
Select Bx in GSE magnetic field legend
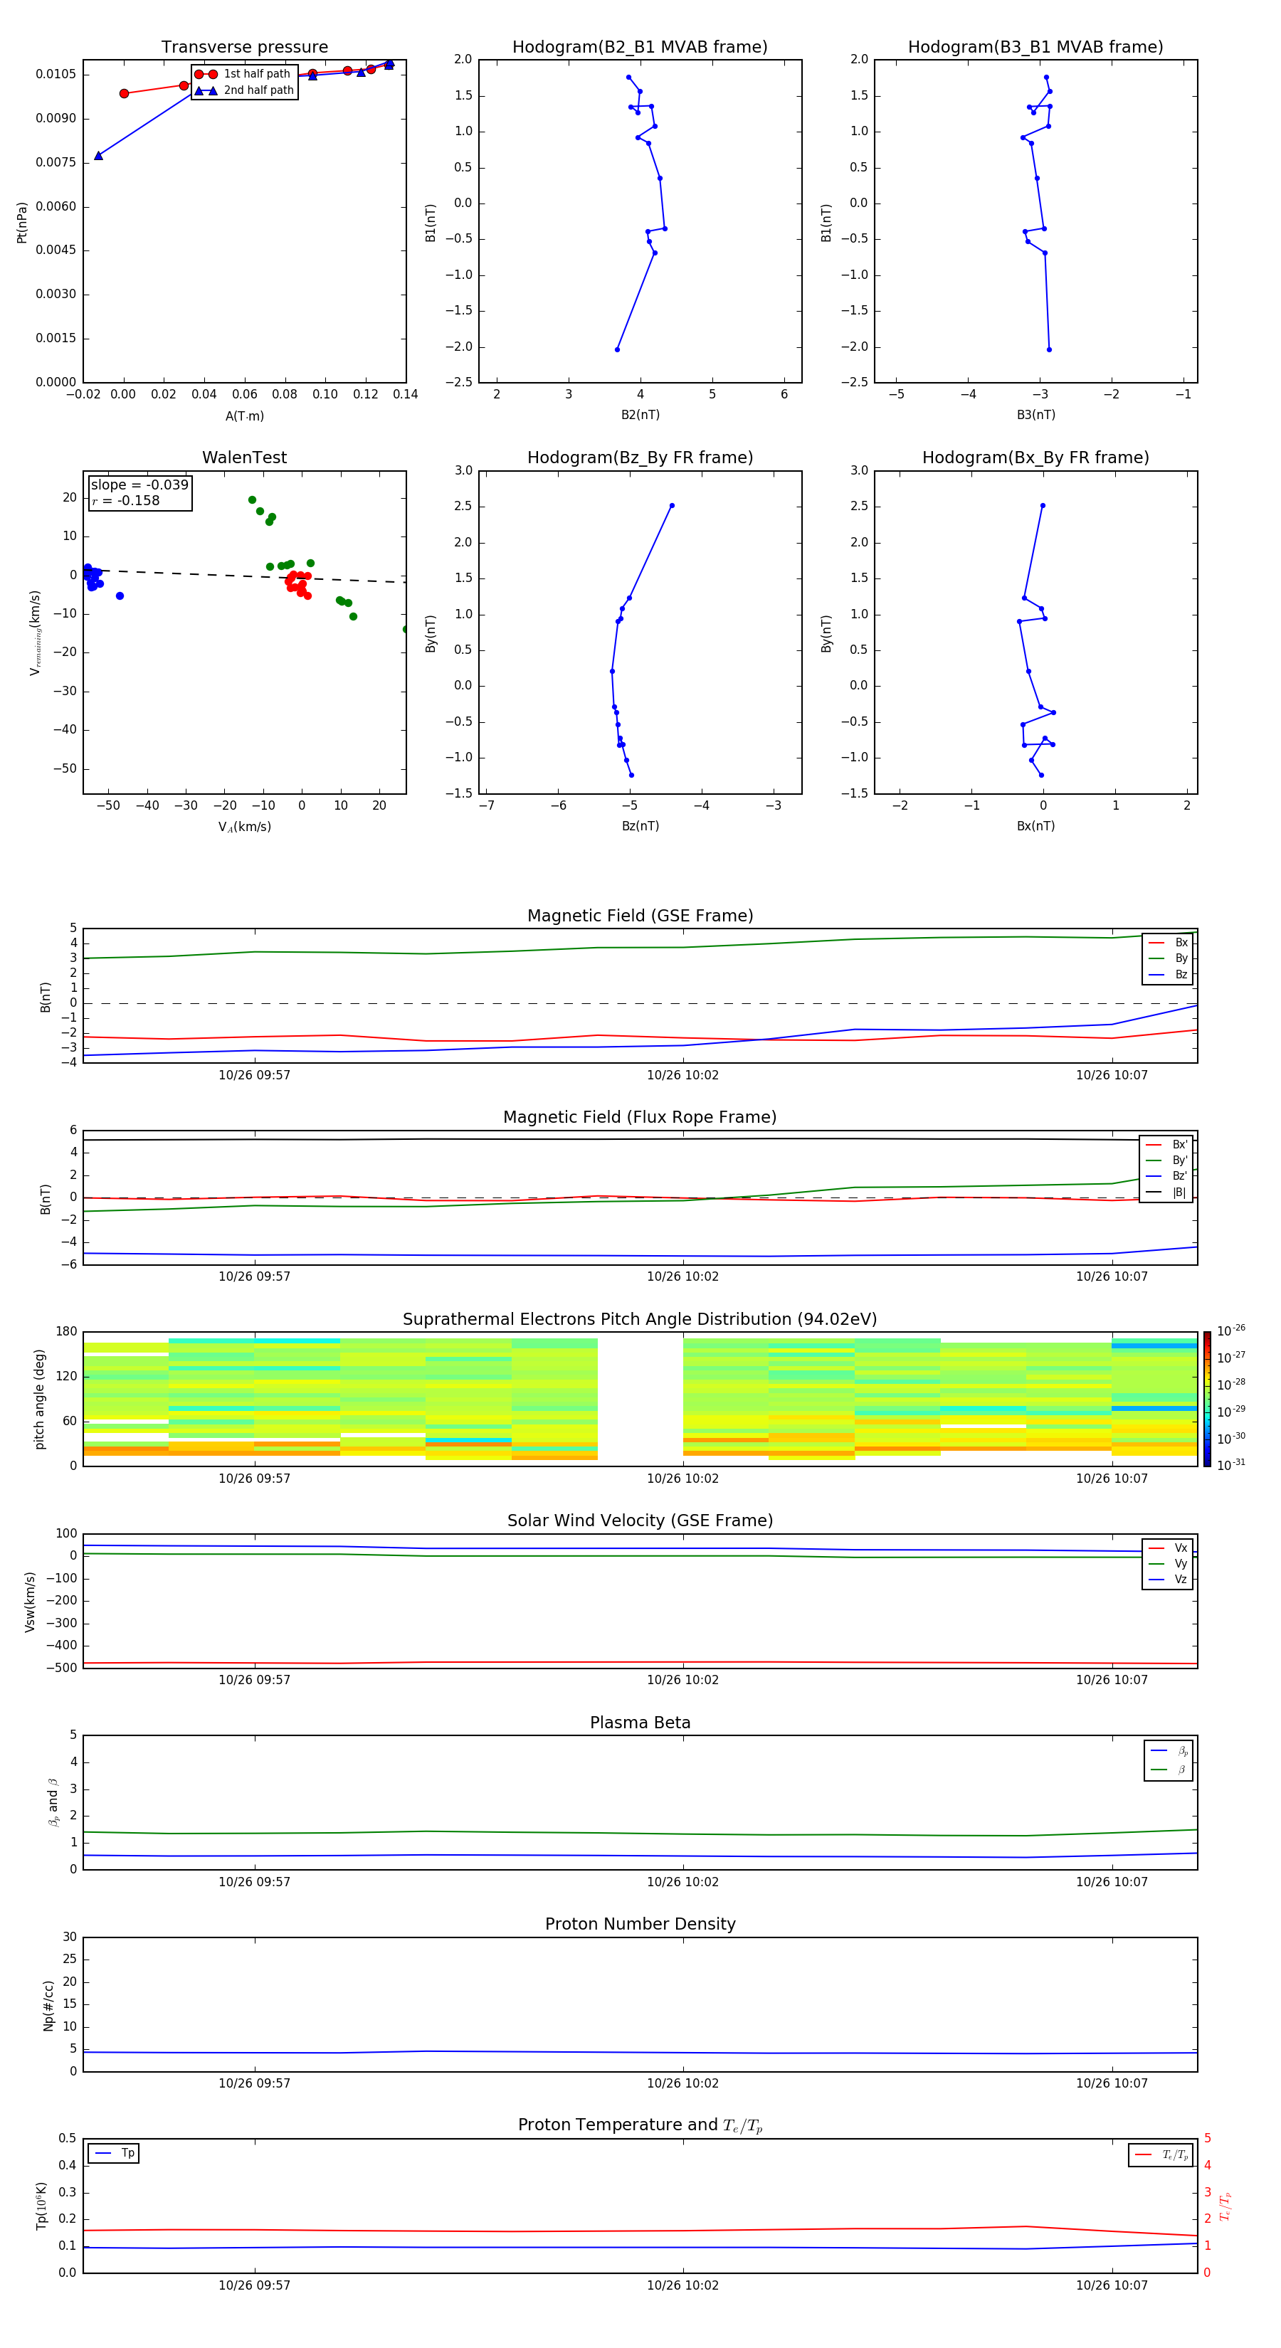[1168, 943]
